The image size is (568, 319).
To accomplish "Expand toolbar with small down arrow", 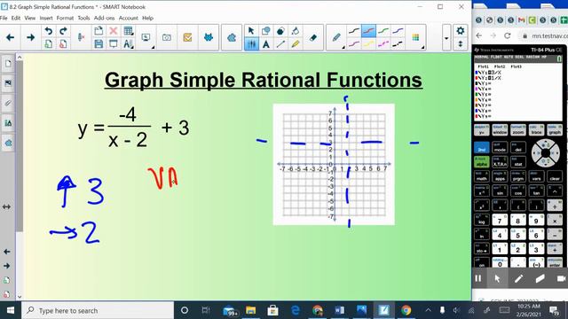I will (x=446, y=38).
